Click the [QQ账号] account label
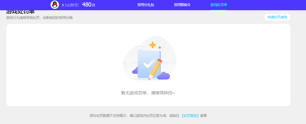This screenshot has height=124, width=306. pos(72,5)
